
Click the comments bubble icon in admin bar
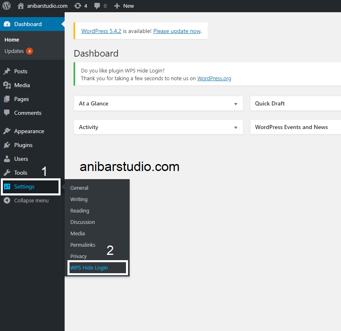(x=97, y=6)
